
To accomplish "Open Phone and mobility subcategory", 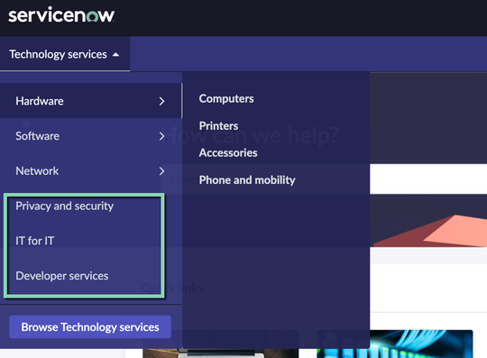I will tap(247, 180).
